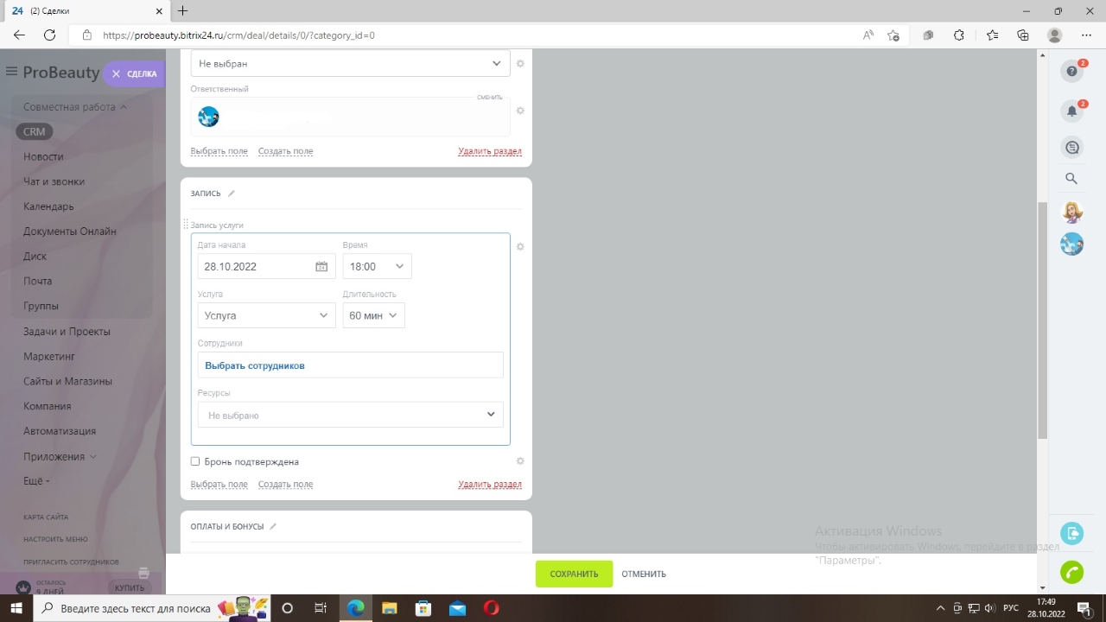This screenshot has width=1106, height=622.
Task: Open the Длительность dropdown showing 60 мин
Action: tap(373, 316)
